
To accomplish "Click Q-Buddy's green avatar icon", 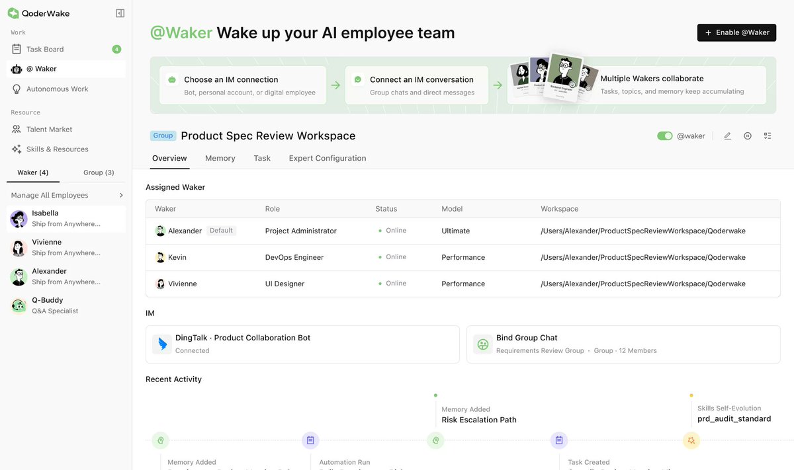I will tap(19, 305).
